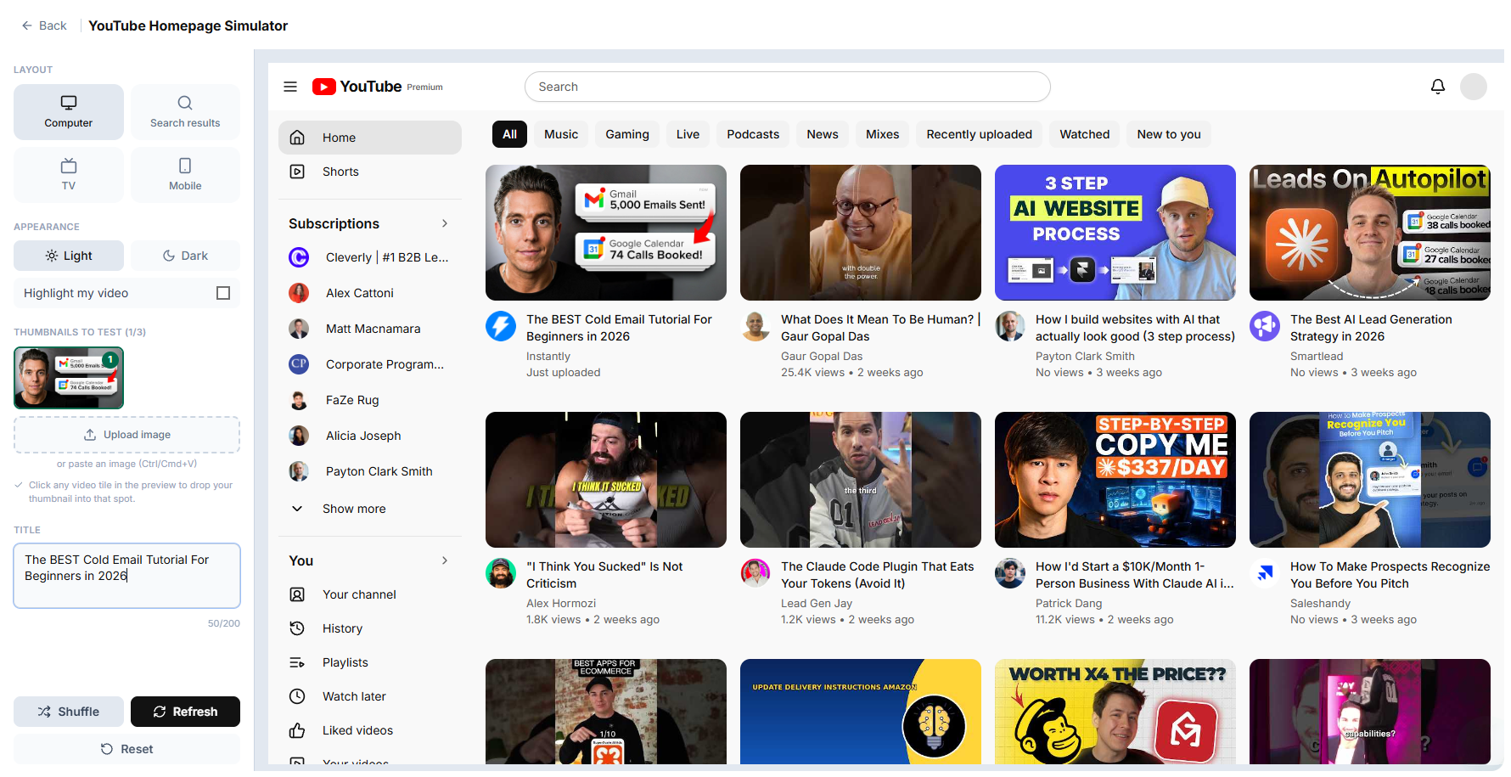Click Instantly channel avatar beside first video
Image resolution: width=1511 pixels, height=777 pixels.
pos(501,326)
